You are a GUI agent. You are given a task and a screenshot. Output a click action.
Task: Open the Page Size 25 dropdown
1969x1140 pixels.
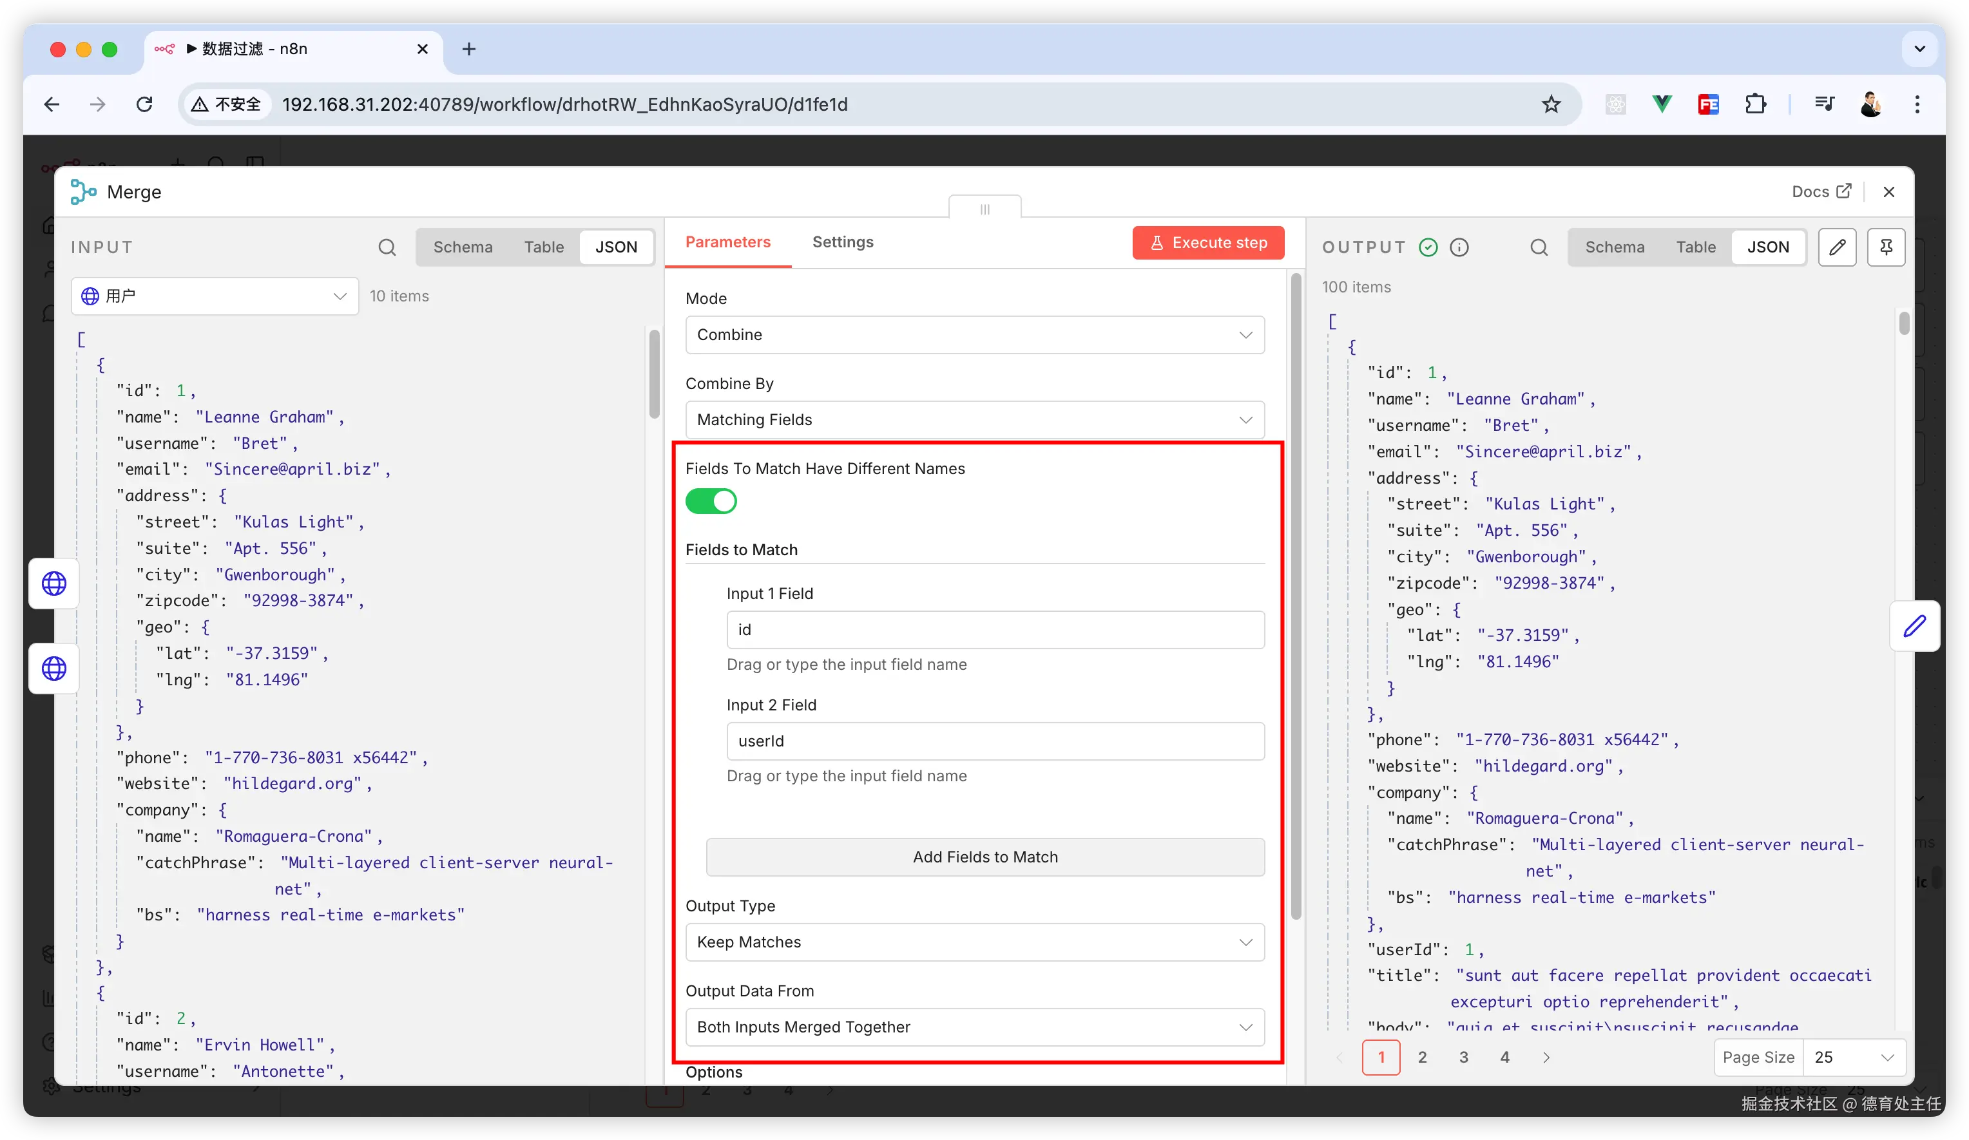[x=1852, y=1057]
